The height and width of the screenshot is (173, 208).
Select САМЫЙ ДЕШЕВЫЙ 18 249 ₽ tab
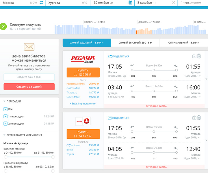coord(87,43)
